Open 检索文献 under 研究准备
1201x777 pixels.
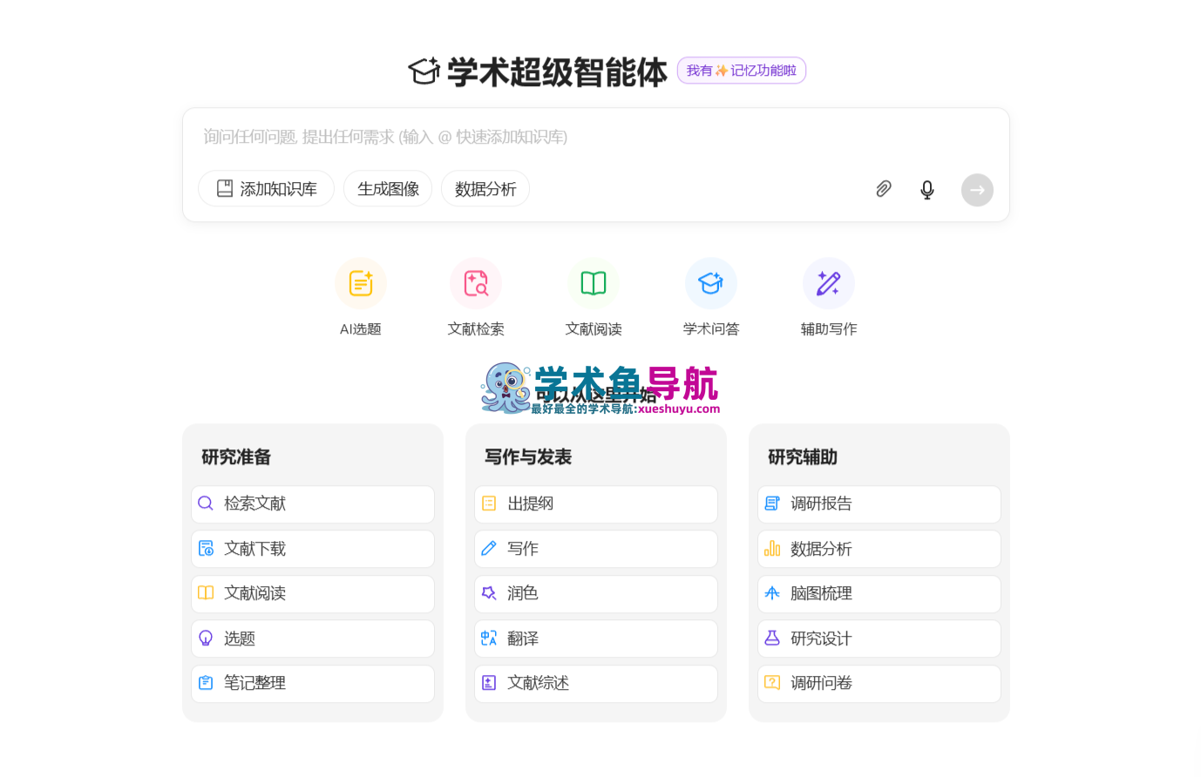click(x=312, y=503)
